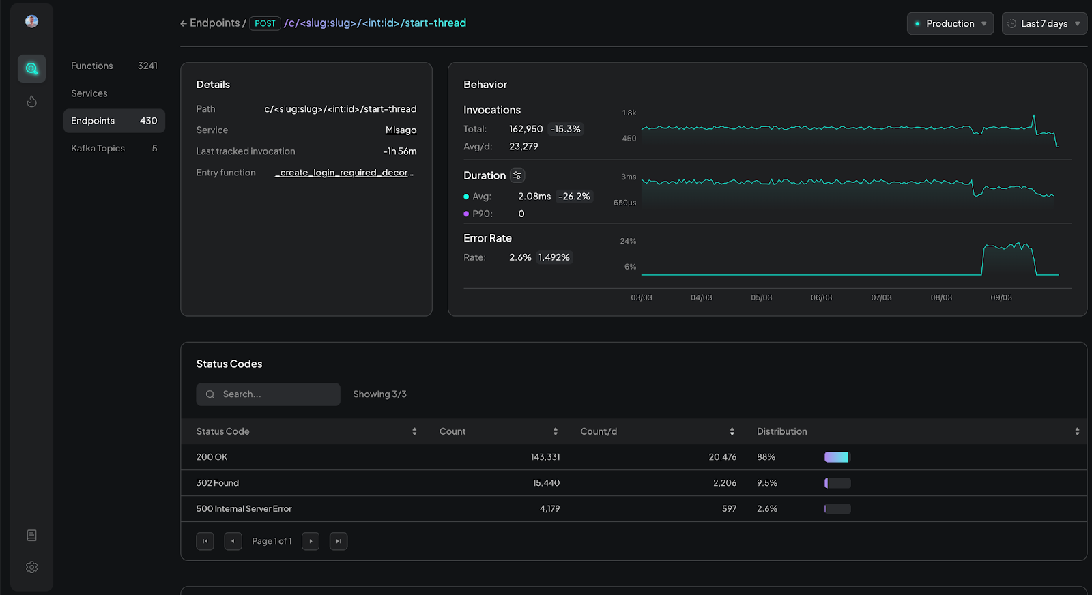
Task: Click the user avatar icon
Action: pos(31,21)
